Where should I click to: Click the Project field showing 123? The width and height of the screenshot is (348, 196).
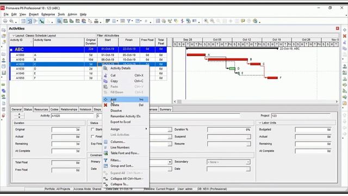point(301,116)
